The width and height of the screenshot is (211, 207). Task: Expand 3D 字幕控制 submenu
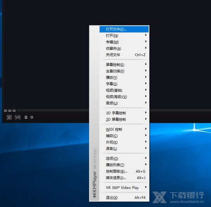tap(116, 113)
